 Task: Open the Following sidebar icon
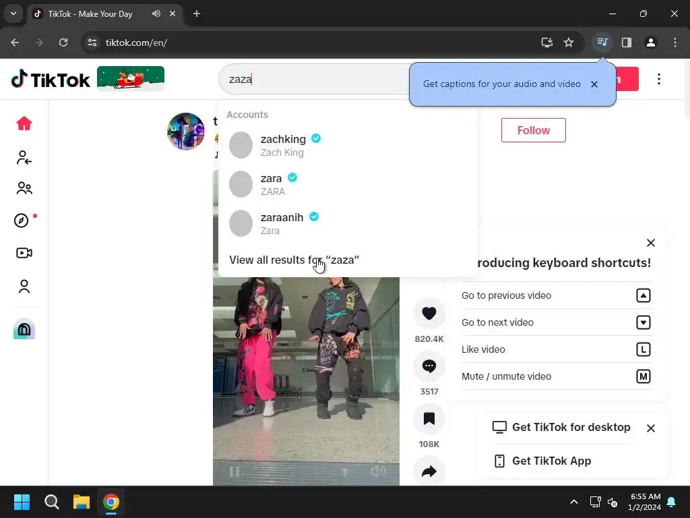24,158
